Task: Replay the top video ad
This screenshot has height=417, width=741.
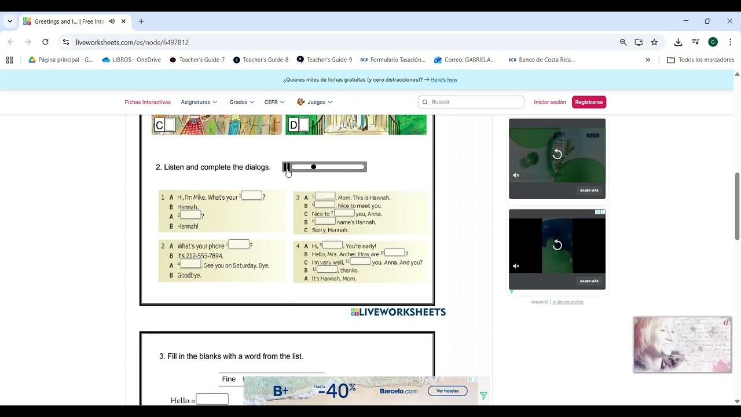Action: [557, 154]
